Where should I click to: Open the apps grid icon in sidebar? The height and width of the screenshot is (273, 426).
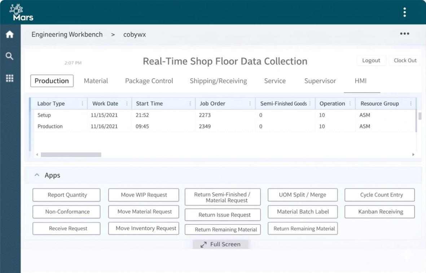coord(10,78)
